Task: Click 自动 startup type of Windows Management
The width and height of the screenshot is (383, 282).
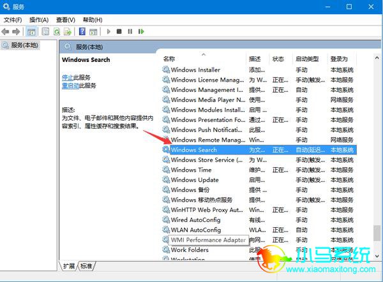Action: [x=302, y=90]
